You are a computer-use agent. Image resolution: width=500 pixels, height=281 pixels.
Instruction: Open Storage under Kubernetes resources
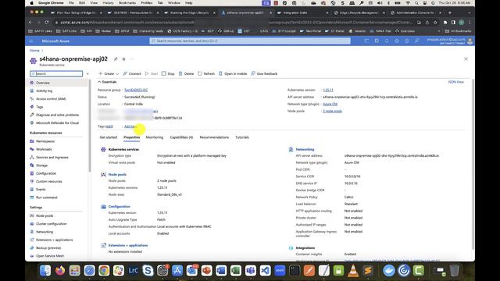pos(41,165)
